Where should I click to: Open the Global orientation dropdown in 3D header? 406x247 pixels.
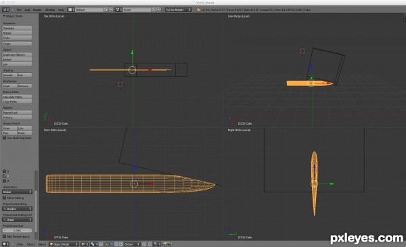click(x=132, y=244)
